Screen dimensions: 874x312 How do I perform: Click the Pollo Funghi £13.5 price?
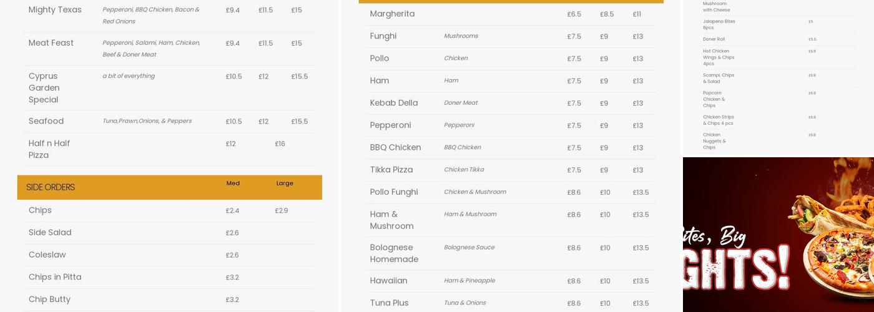pyautogui.click(x=641, y=193)
